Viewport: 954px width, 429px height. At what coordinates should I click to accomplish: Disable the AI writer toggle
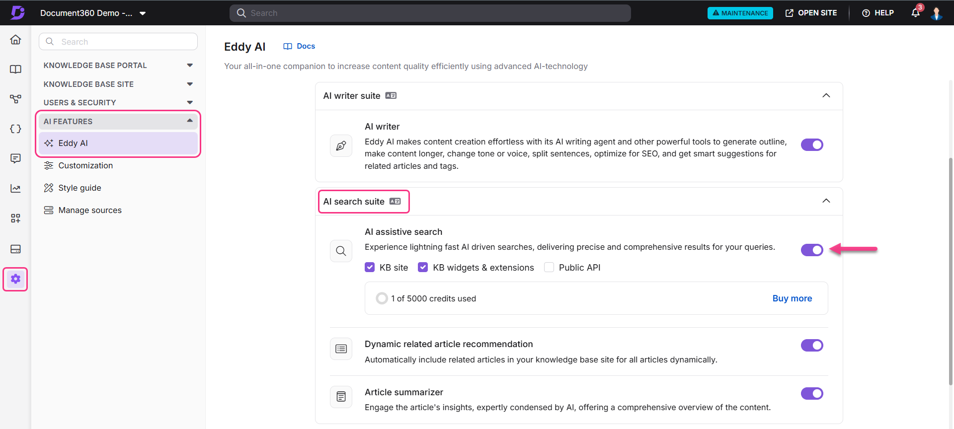pyautogui.click(x=811, y=145)
